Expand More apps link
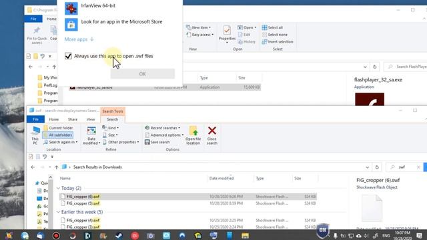This screenshot has width=427, height=240. pyautogui.click(x=79, y=39)
